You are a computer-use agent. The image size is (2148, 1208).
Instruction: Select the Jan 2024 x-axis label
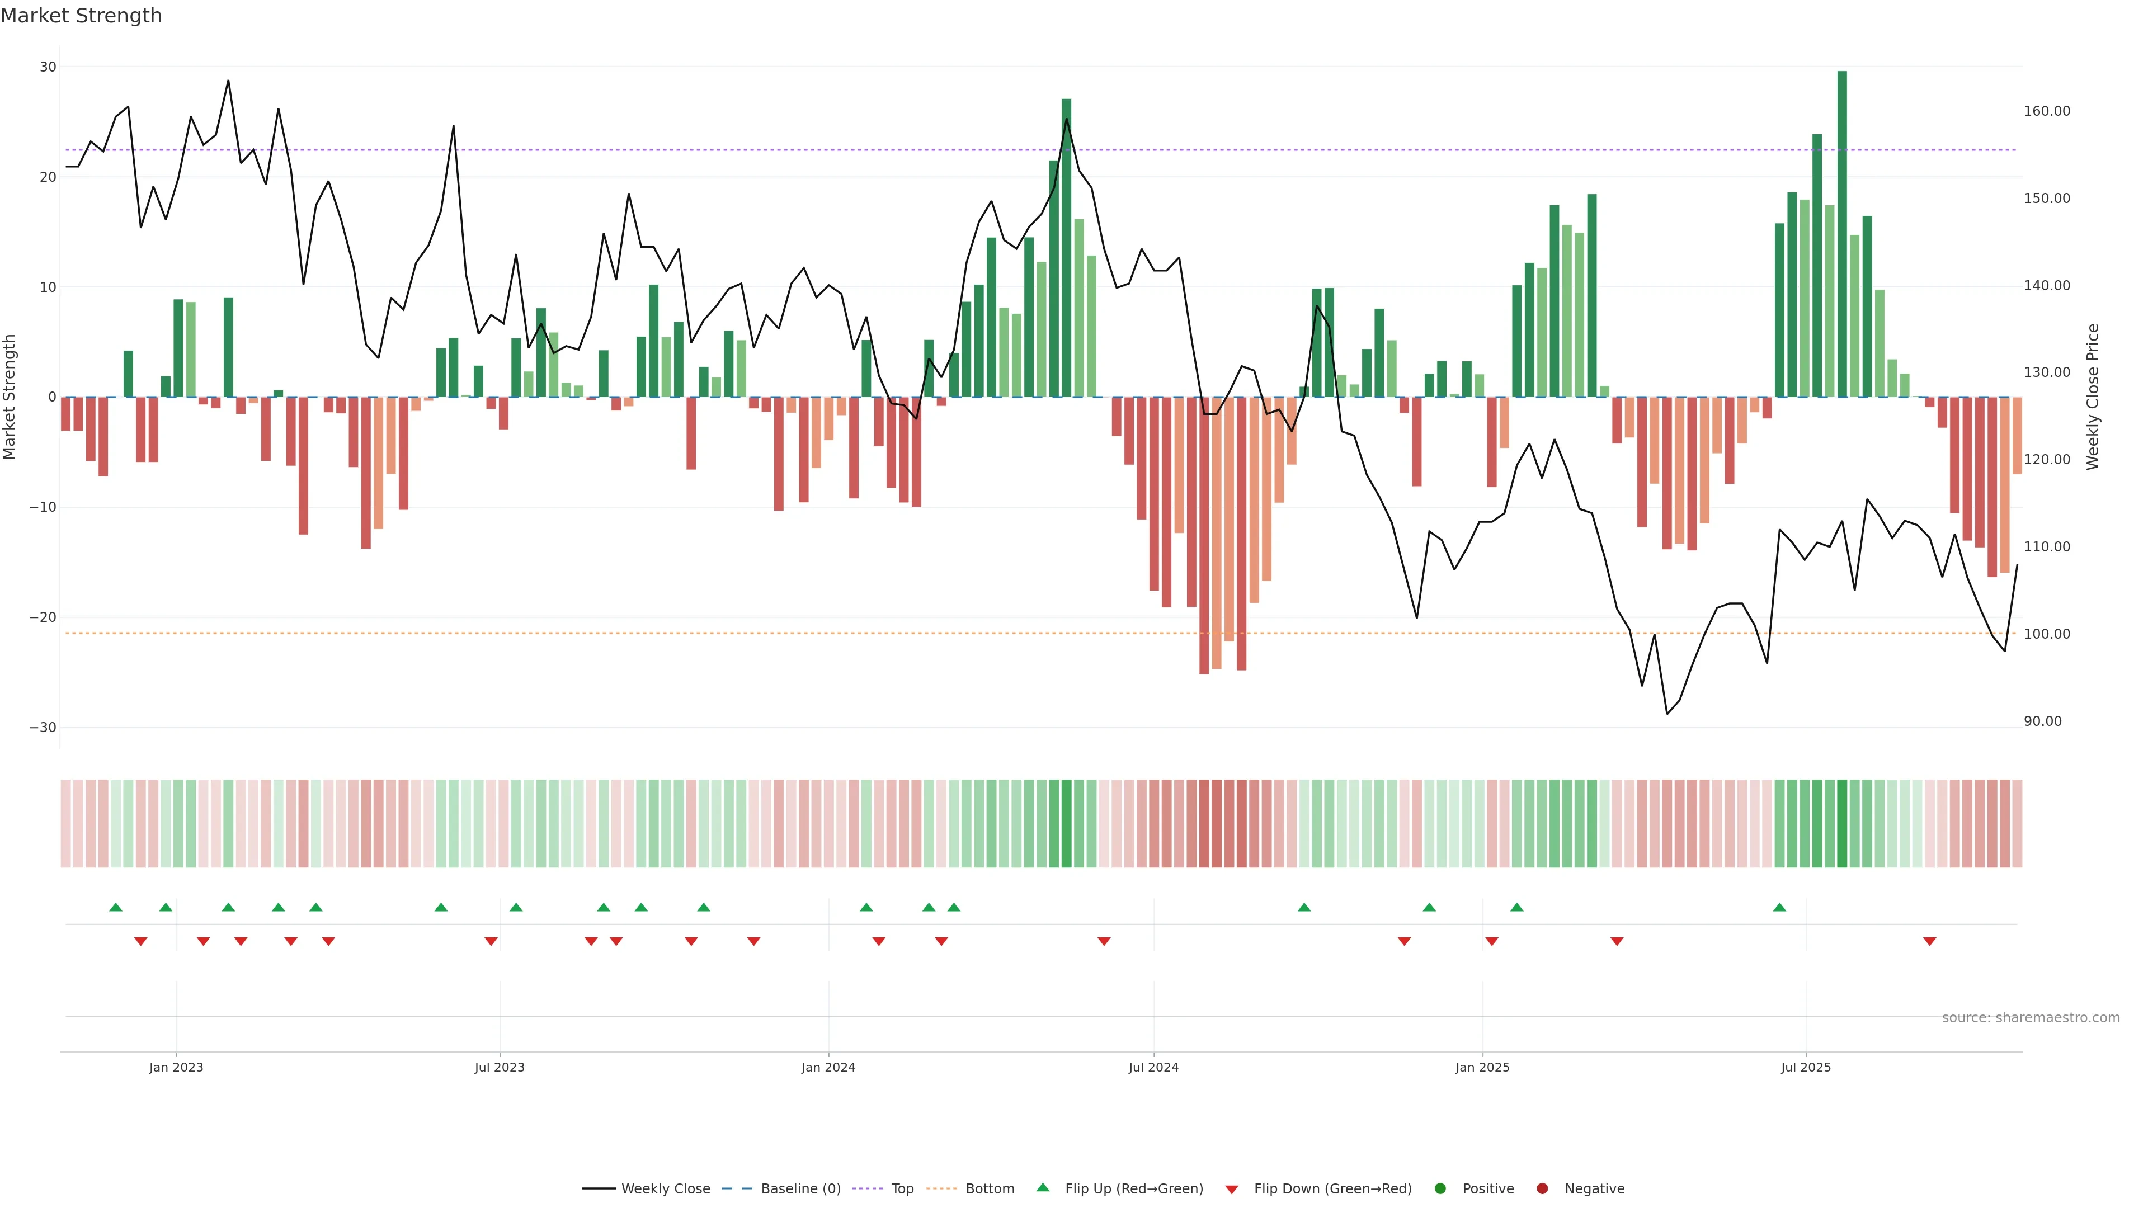(x=828, y=1067)
